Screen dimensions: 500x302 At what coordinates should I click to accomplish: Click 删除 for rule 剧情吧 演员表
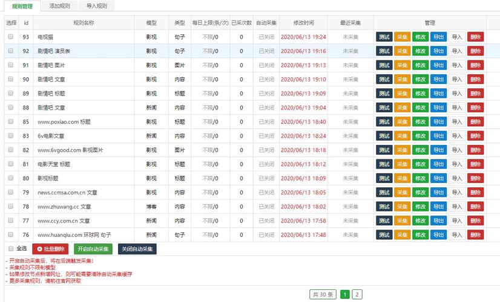(475, 51)
